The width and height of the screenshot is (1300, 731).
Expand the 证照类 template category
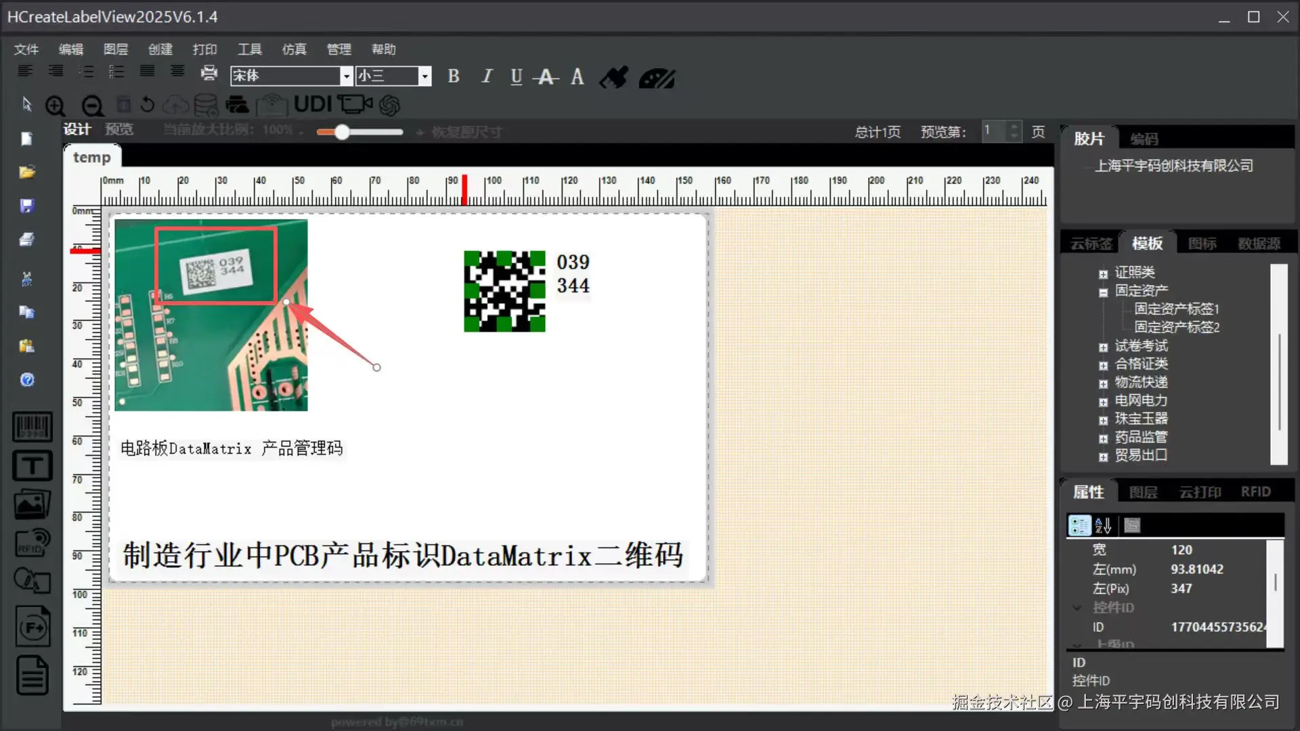(x=1103, y=274)
